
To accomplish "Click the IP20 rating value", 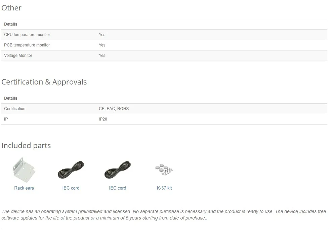I will click(103, 119).
